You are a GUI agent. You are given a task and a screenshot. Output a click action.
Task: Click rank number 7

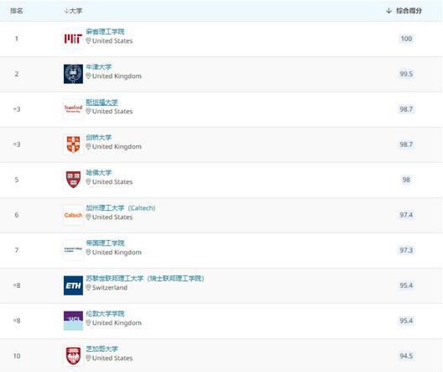(17, 250)
